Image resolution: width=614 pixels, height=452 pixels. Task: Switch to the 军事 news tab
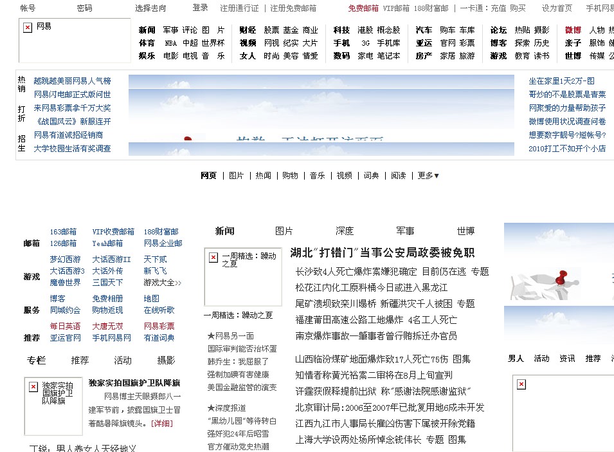point(405,231)
